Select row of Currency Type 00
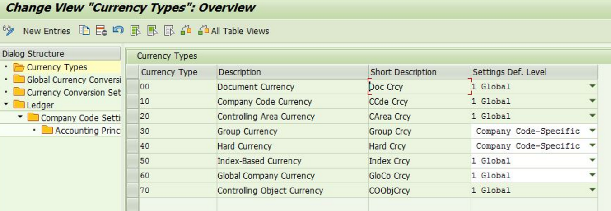The height and width of the screenshot is (211, 611). (x=132, y=87)
